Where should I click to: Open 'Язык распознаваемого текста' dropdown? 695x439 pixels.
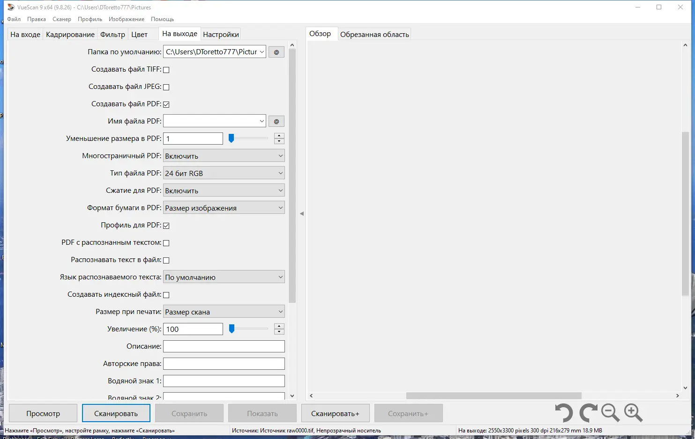coord(224,277)
